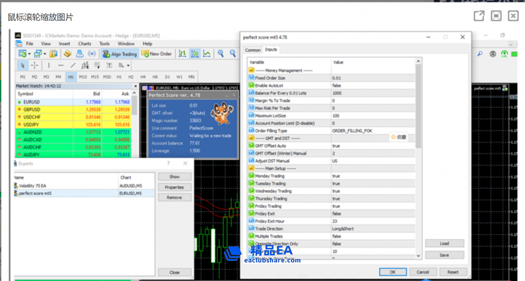Click the line chart icon
The image size is (525, 281).
click(207, 54)
